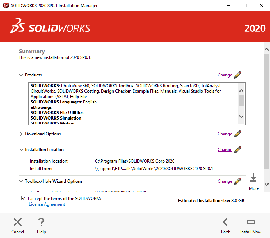270x238 pixels.
Task: Collapse the Installation Location section
Action: coord(21,150)
